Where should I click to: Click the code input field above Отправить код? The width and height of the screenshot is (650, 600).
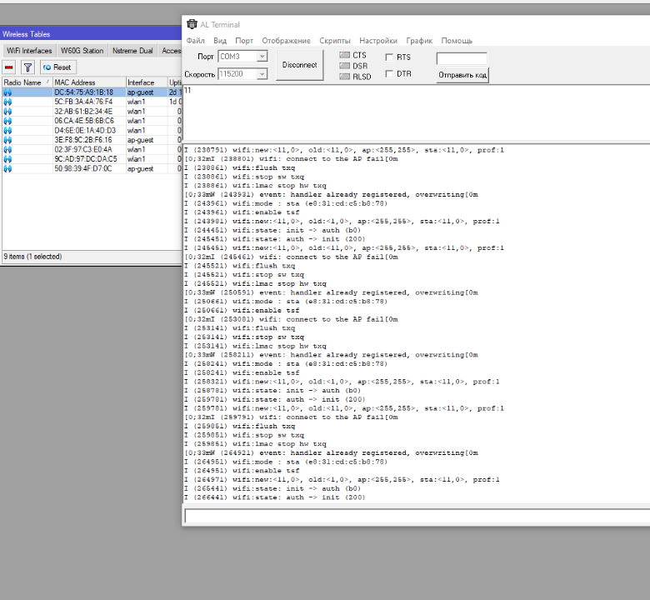[462, 58]
